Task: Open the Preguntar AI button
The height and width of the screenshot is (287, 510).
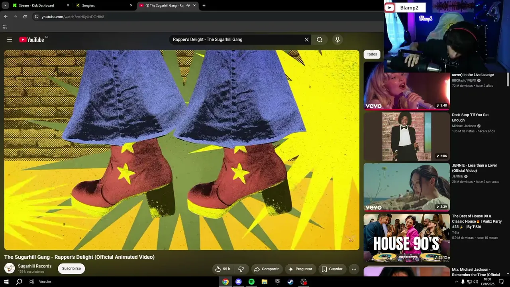Action: 300,269
